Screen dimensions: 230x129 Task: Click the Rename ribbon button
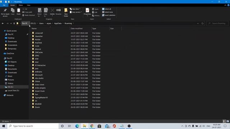pos(59,11)
